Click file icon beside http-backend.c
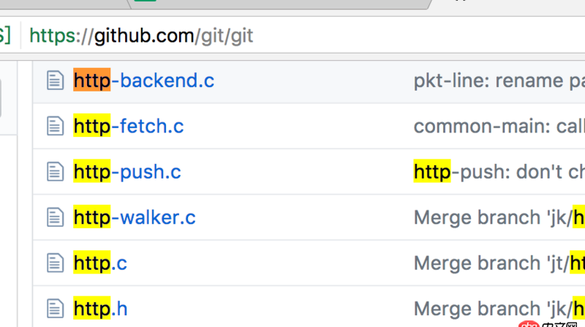Image resolution: width=585 pixels, height=327 pixels. (x=56, y=80)
